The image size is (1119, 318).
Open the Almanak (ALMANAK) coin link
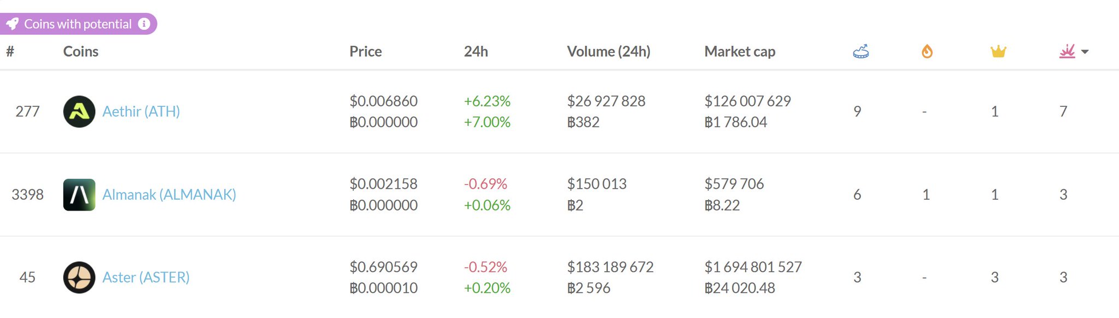[x=169, y=195]
